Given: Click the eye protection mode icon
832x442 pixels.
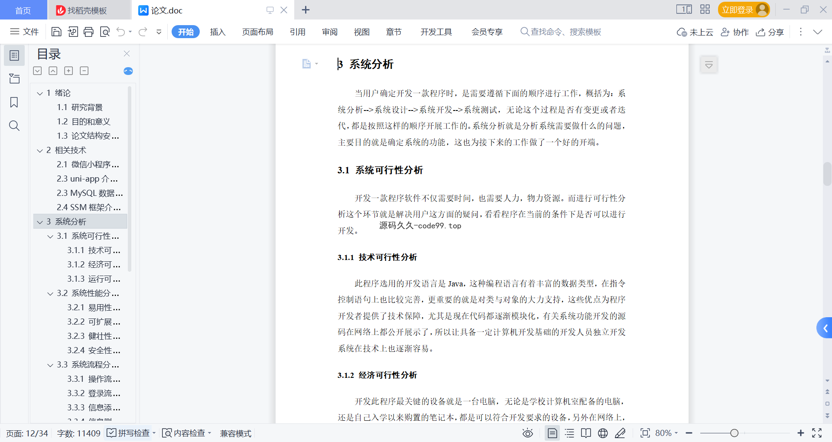Looking at the screenshot, I should click(x=527, y=433).
